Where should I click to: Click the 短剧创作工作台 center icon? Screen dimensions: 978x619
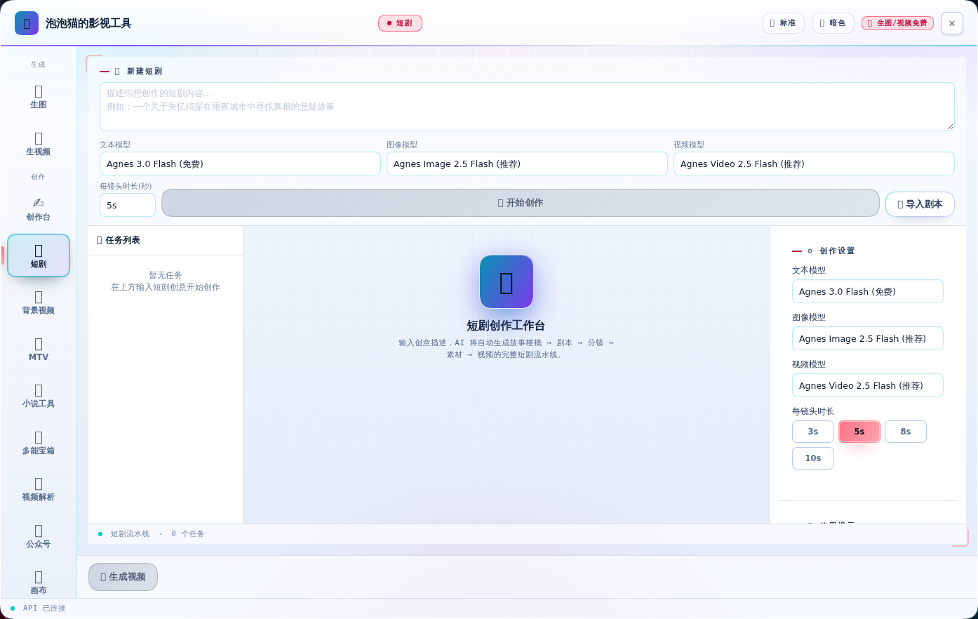coord(507,281)
